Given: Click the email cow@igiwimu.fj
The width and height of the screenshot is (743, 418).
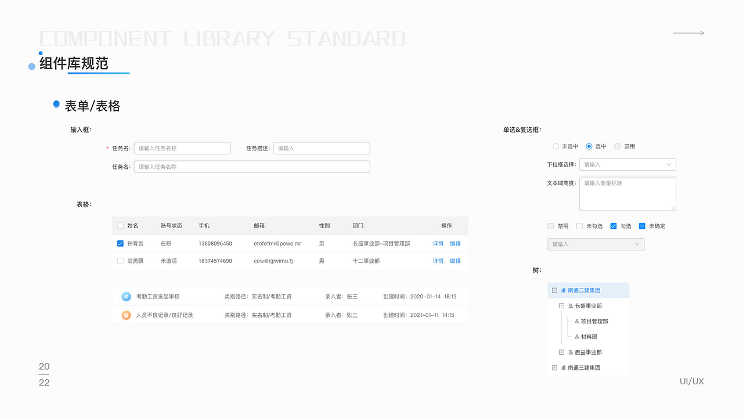Looking at the screenshot, I should pos(273,261).
